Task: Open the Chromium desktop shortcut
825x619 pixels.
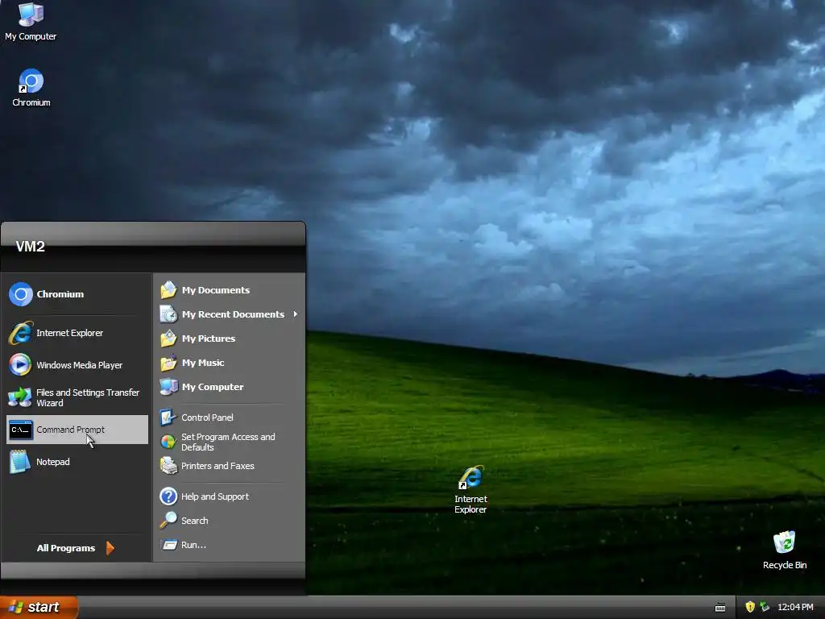Action: point(31,88)
